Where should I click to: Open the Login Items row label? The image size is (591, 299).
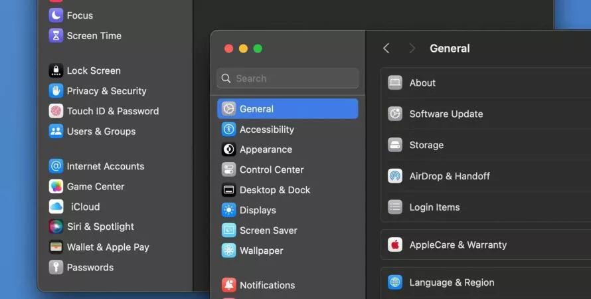click(x=434, y=207)
